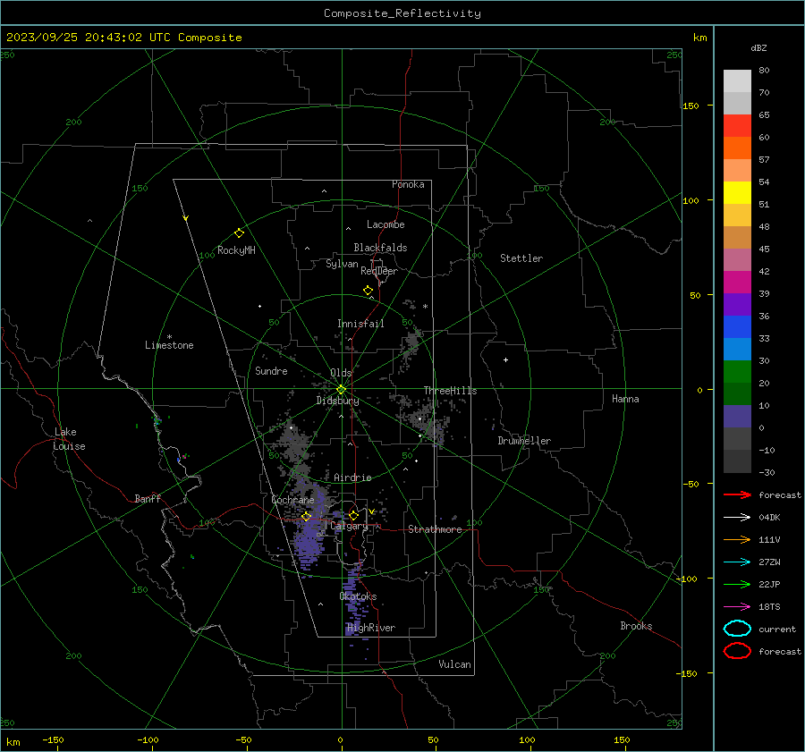Click the Blackfalds label
Viewport: 805px width, 752px height.
[x=380, y=248]
